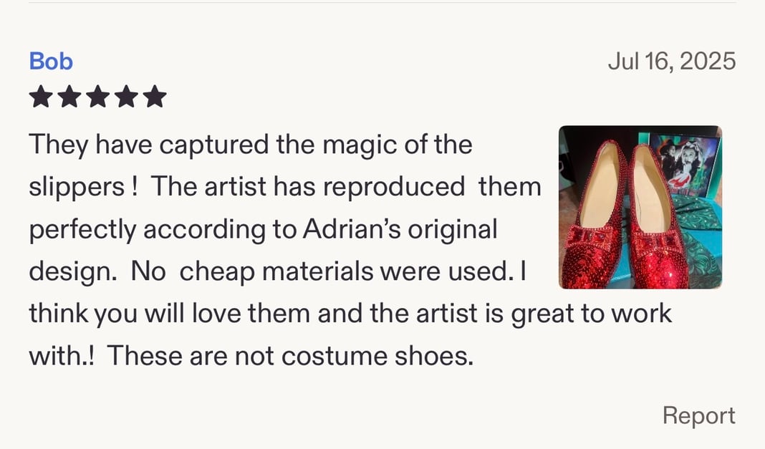Click the sentence "These are not costume shoes."
The height and width of the screenshot is (449, 765).
click(290, 356)
